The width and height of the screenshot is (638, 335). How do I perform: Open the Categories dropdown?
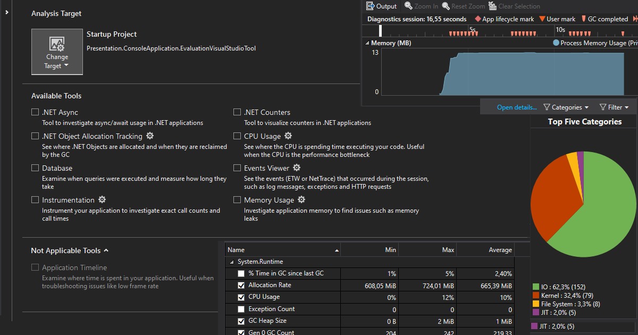pos(566,107)
